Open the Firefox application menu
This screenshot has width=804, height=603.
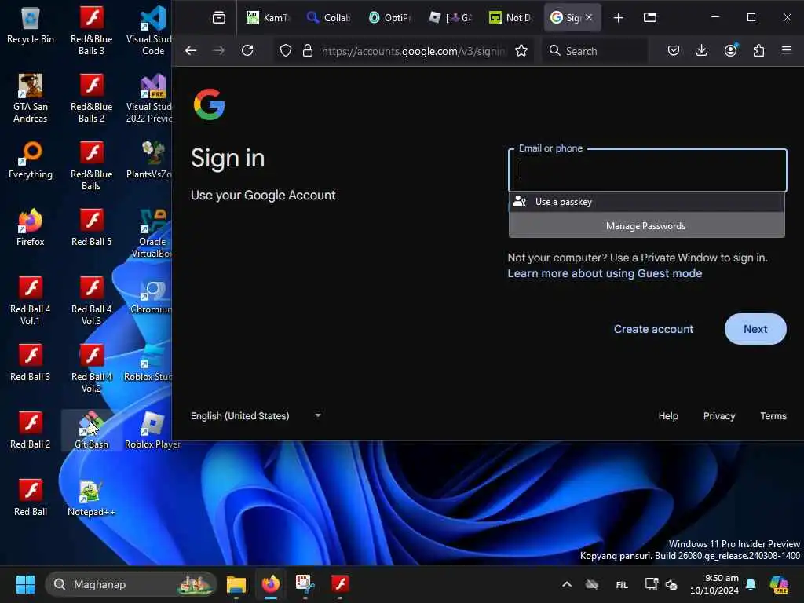click(787, 51)
